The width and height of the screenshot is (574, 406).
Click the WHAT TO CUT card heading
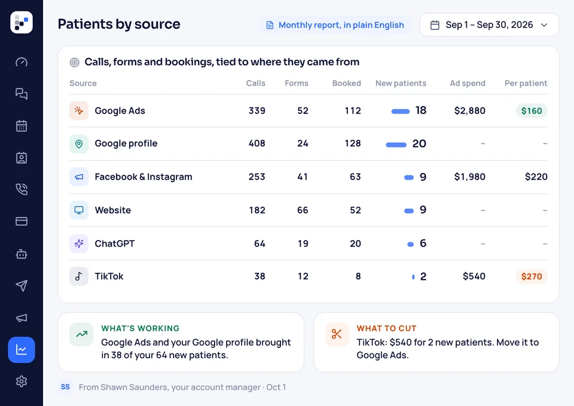pyautogui.click(x=387, y=328)
